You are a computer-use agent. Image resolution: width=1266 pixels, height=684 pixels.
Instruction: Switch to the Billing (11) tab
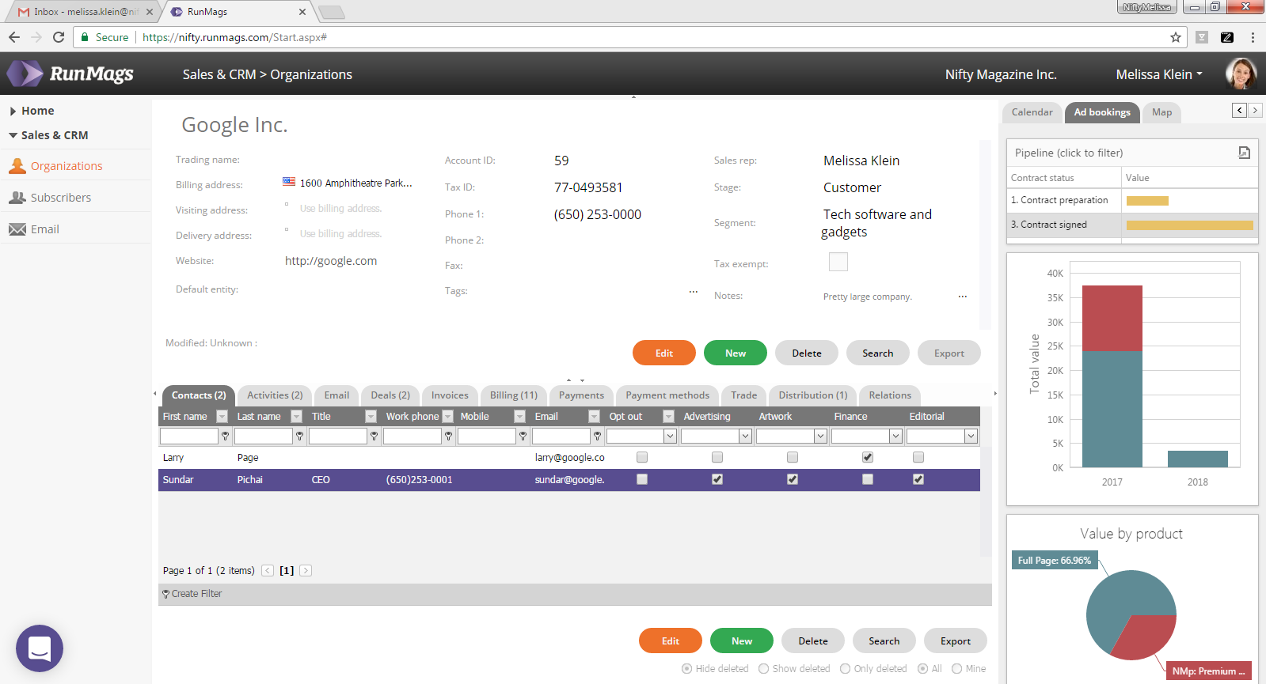[x=513, y=395]
